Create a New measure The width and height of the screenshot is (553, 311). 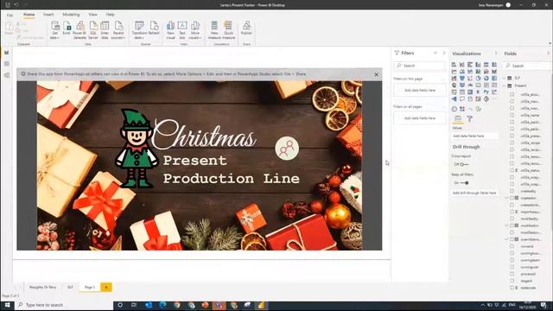(x=214, y=30)
